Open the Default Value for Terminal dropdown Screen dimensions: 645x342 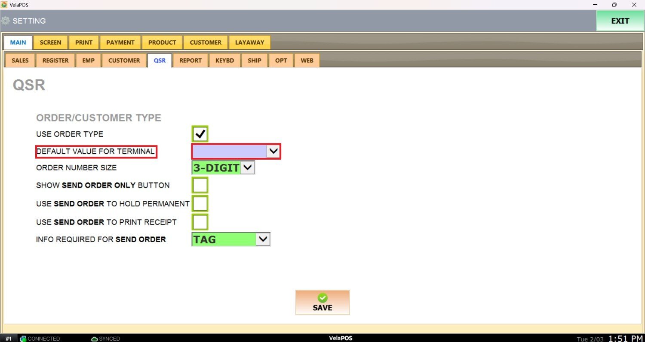pyautogui.click(x=273, y=151)
